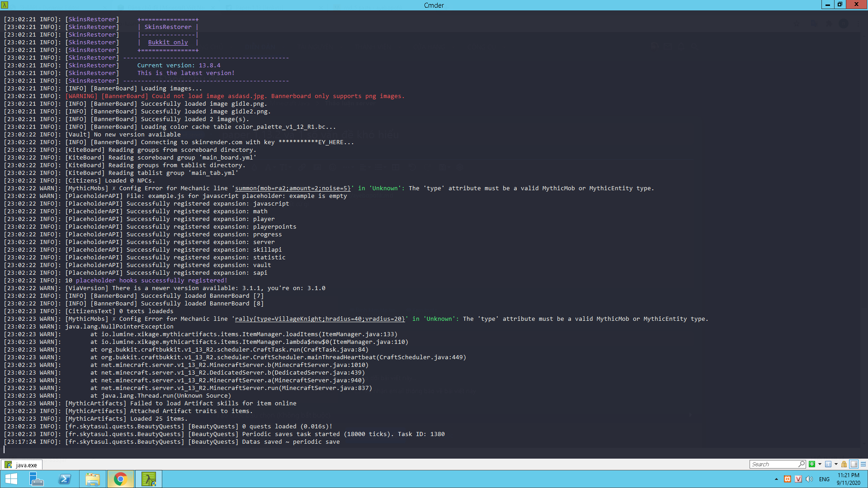Expand the active console list dropdown arrow
This screenshot has height=488, width=868.
tap(836, 464)
